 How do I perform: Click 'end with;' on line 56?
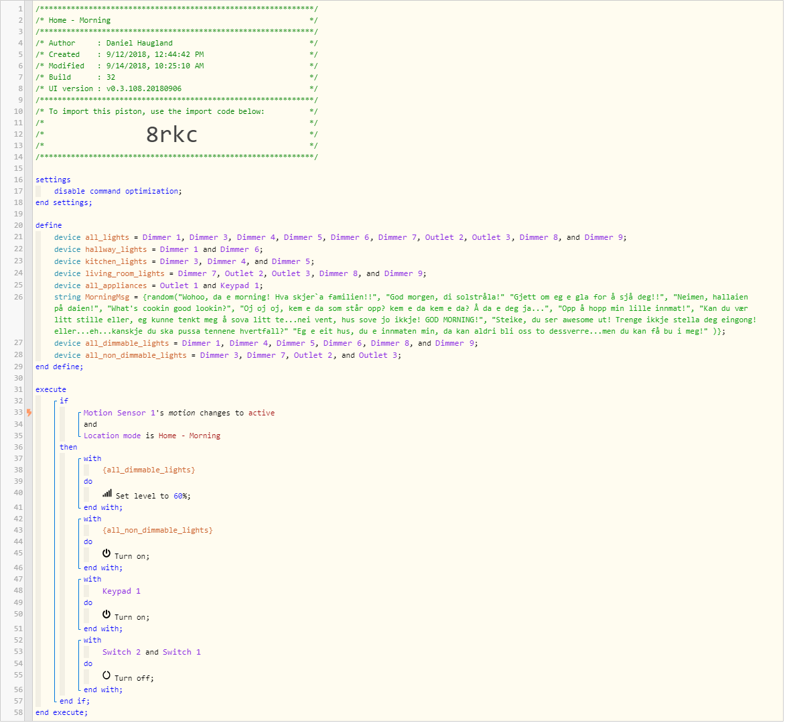[103, 691]
